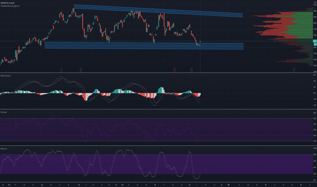Image resolution: width=317 pixels, height=187 pixels.
Task: Click the Aug label on time axis
Action: click(42, 185)
